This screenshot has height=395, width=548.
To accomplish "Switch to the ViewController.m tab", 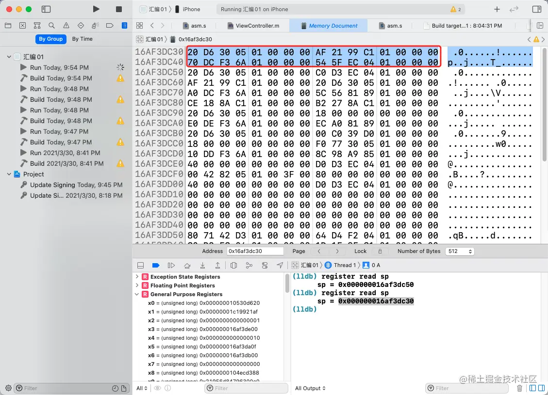I will (x=253, y=26).
